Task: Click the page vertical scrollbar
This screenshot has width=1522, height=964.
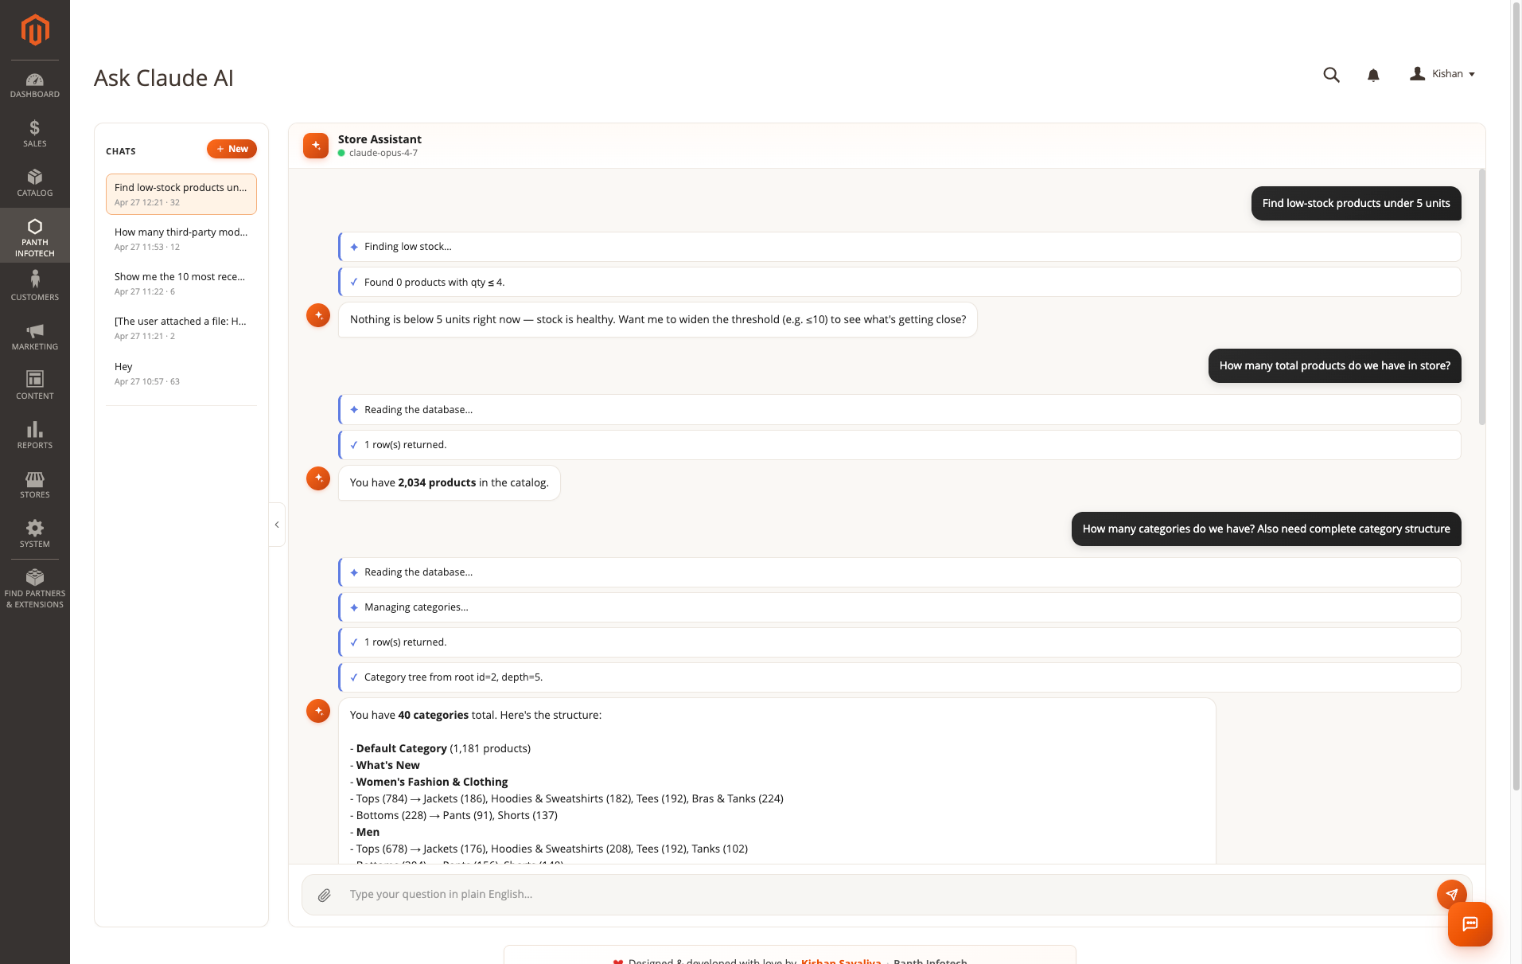Action: point(1516,396)
